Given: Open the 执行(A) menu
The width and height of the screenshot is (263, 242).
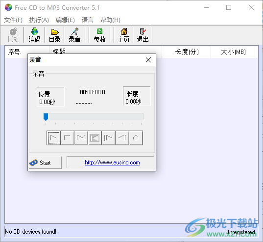Looking at the screenshot, I should (39, 20).
